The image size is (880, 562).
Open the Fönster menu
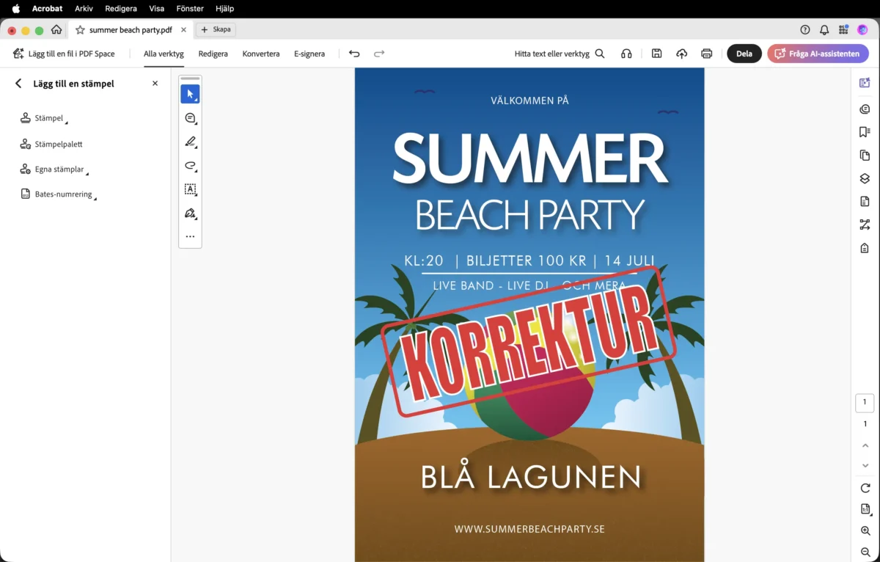[190, 9]
